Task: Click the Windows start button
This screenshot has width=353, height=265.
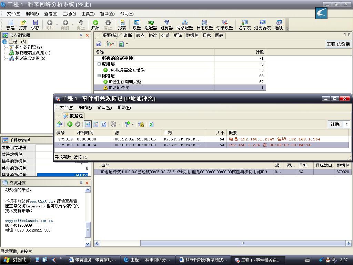Action: click(x=16, y=260)
